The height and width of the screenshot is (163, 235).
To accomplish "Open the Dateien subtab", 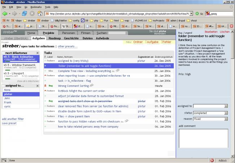I will 88,38.
